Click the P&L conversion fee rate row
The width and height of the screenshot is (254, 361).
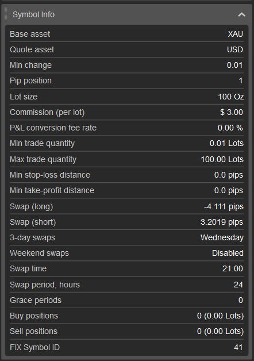(x=126, y=128)
